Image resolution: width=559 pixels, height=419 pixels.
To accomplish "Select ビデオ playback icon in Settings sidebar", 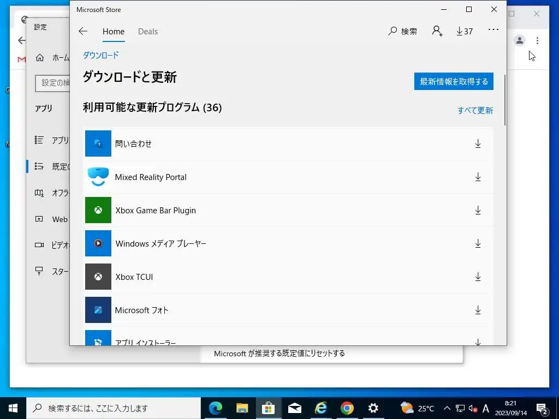I will (39, 245).
